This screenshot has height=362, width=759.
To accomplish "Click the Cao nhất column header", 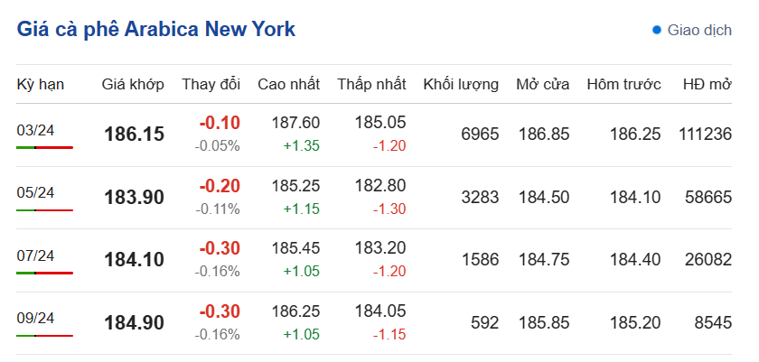I will point(288,85).
